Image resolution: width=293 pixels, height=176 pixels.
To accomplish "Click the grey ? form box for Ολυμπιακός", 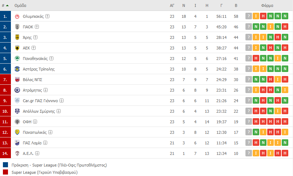I will point(249,16).
